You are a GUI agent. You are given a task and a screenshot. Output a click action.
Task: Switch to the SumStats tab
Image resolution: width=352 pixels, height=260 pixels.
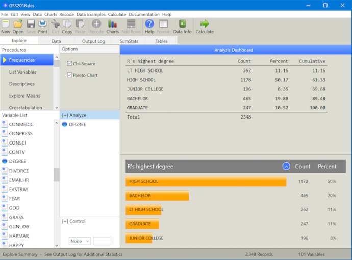(129, 41)
